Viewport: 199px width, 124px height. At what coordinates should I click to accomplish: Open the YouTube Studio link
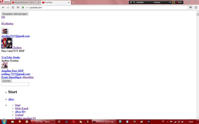click(11, 57)
